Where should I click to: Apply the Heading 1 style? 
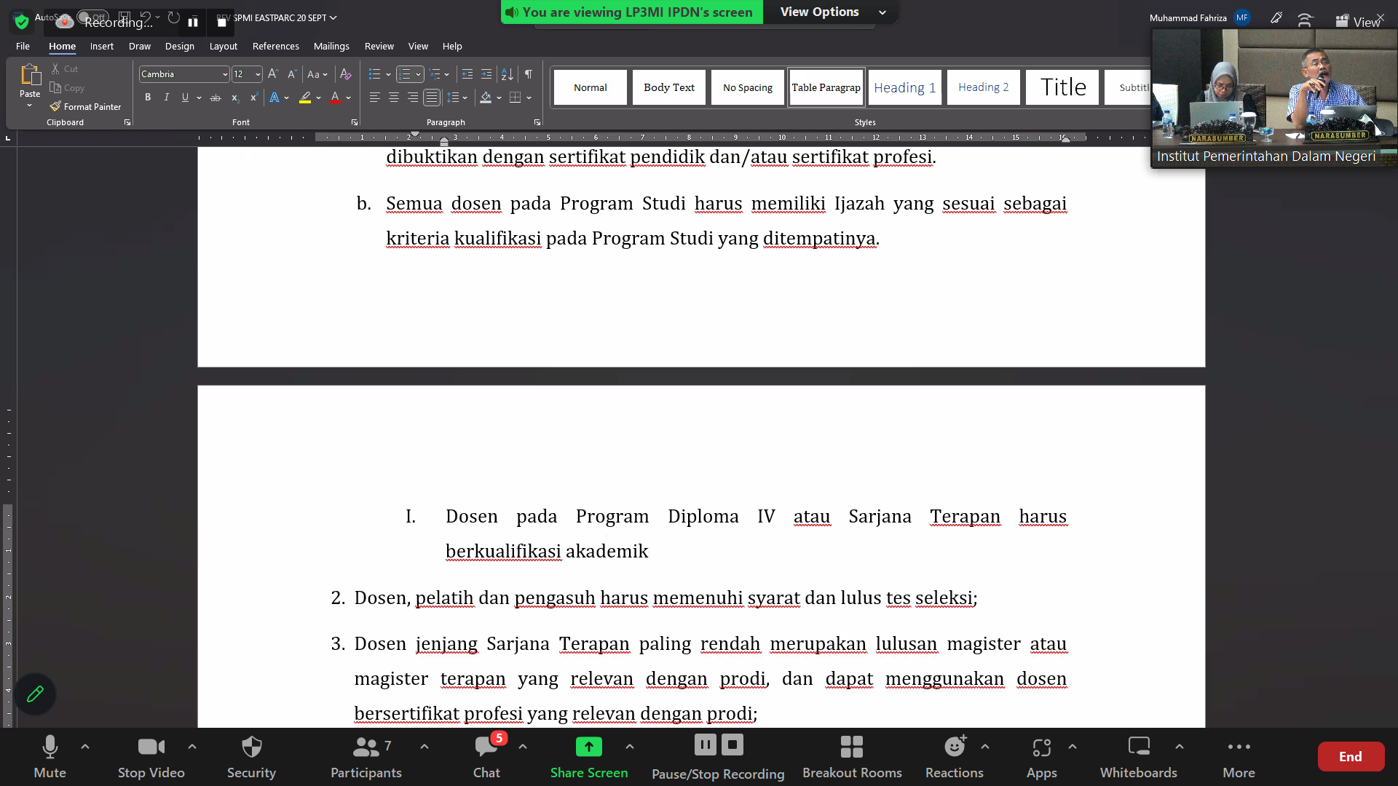(905, 87)
